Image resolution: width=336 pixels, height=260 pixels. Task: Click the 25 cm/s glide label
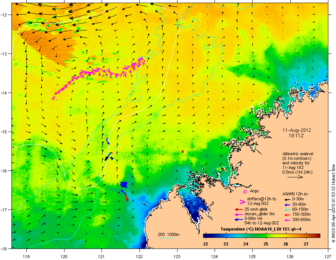pyautogui.click(x=256, y=209)
